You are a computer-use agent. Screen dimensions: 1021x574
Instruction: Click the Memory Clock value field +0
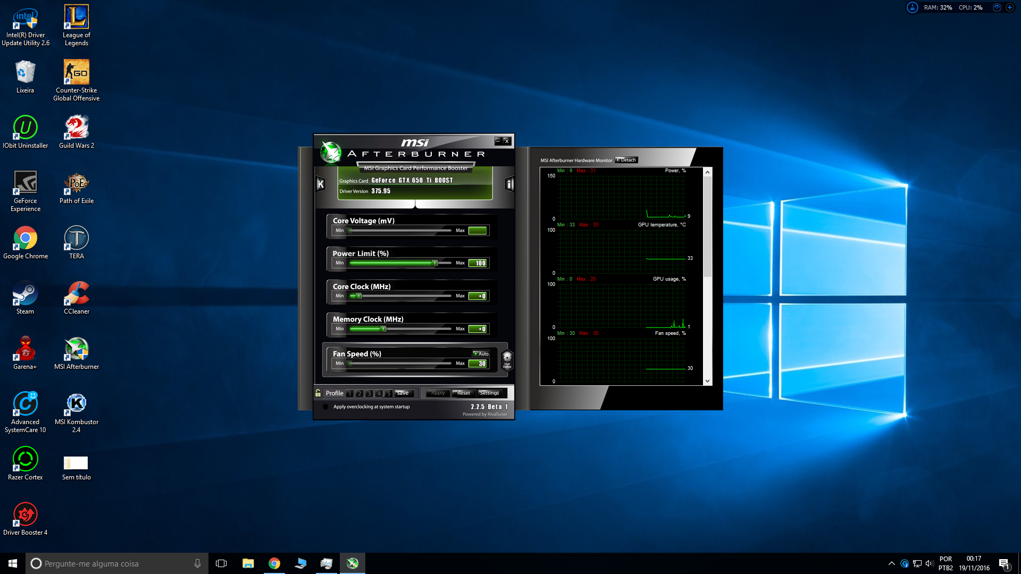pyautogui.click(x=478, y=329)
